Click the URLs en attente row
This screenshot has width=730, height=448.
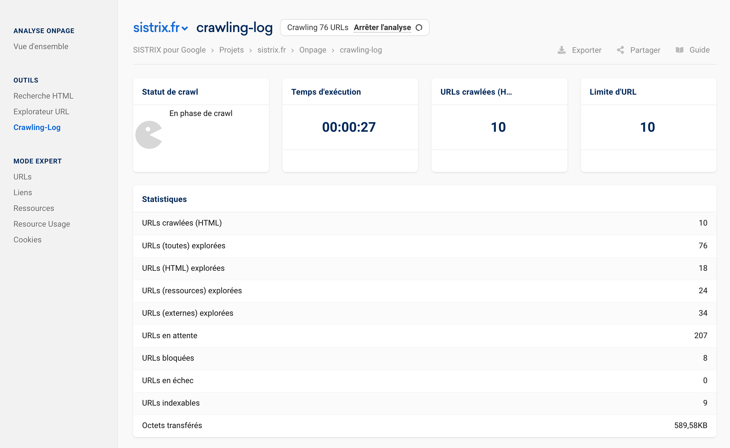pyautogui.click(x=425, y=336)
